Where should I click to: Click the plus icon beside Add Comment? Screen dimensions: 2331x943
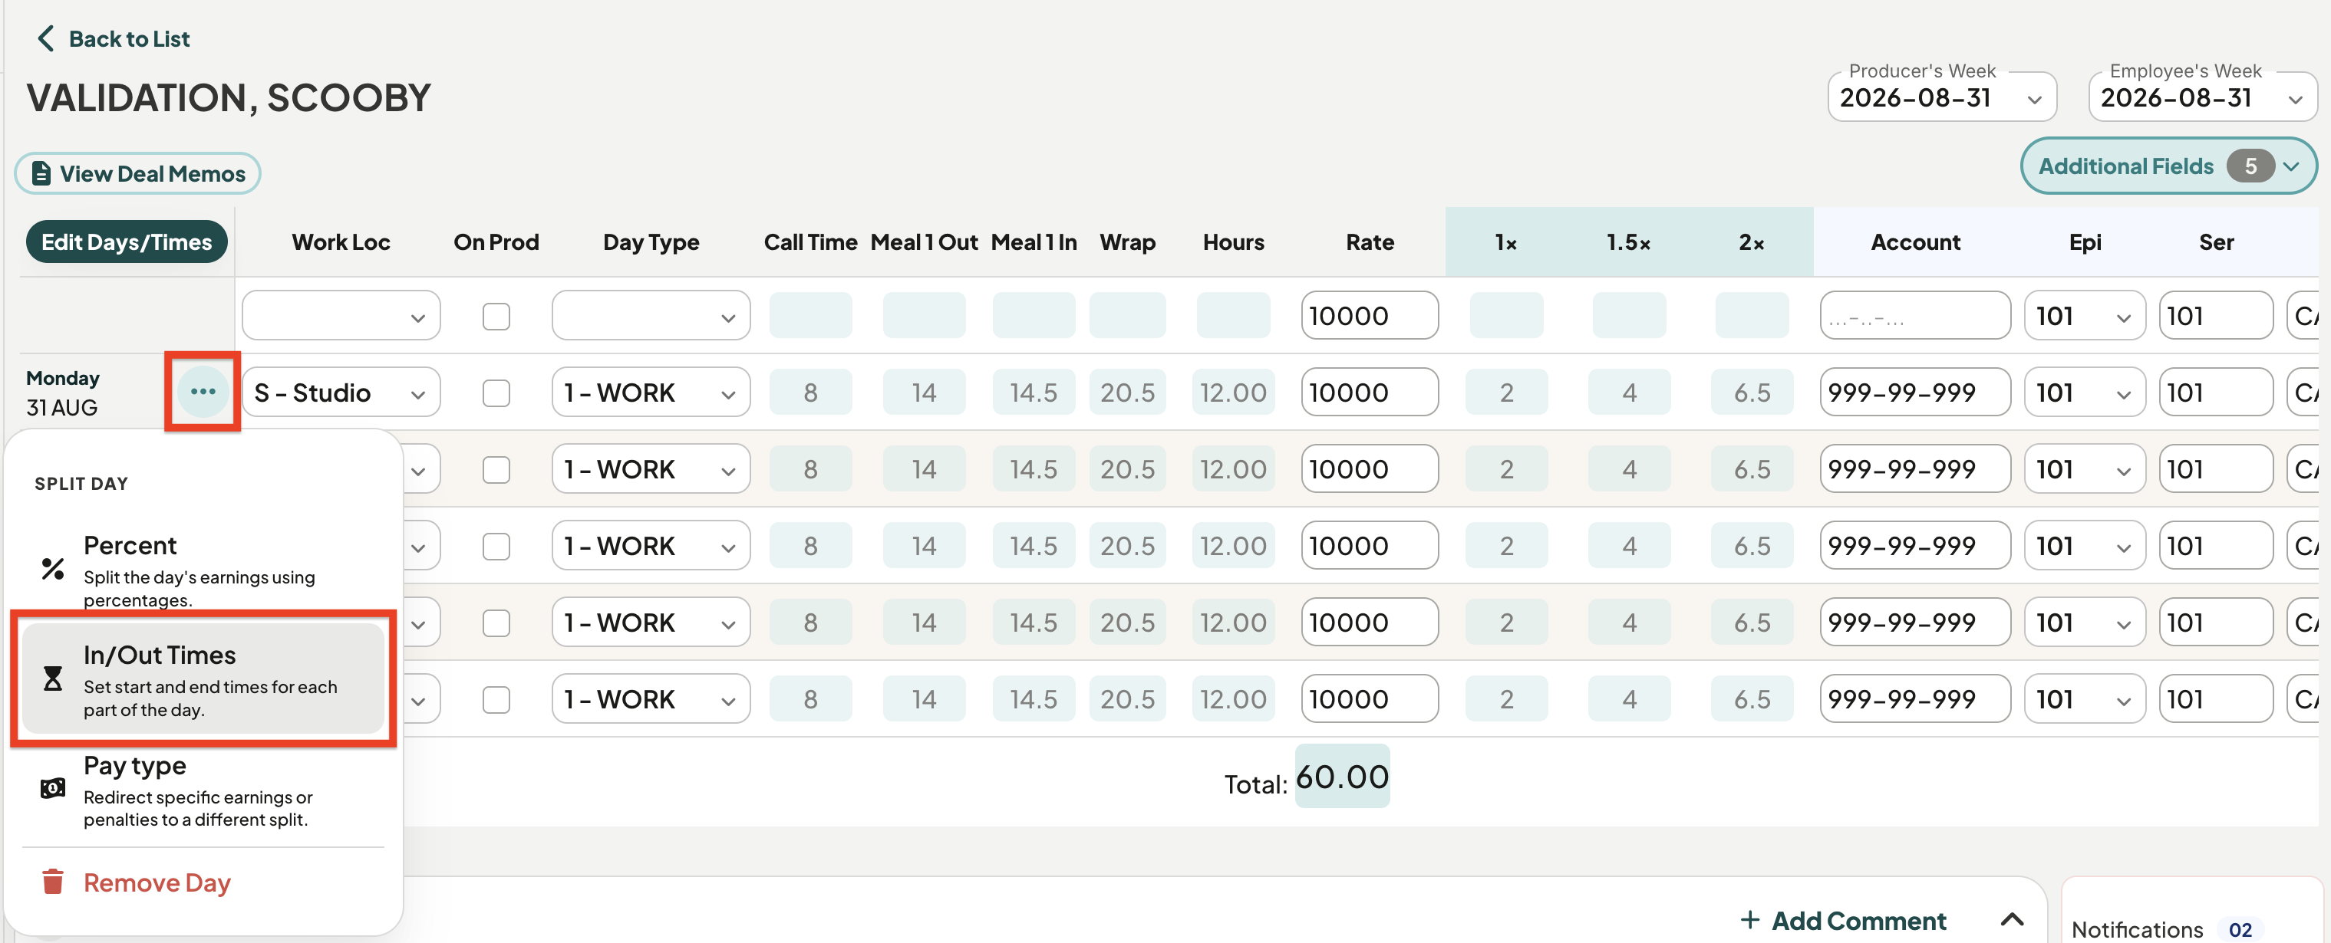1750,921
